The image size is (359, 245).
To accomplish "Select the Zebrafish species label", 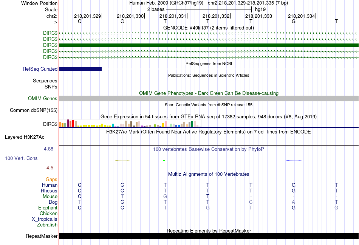I will 47,225.
